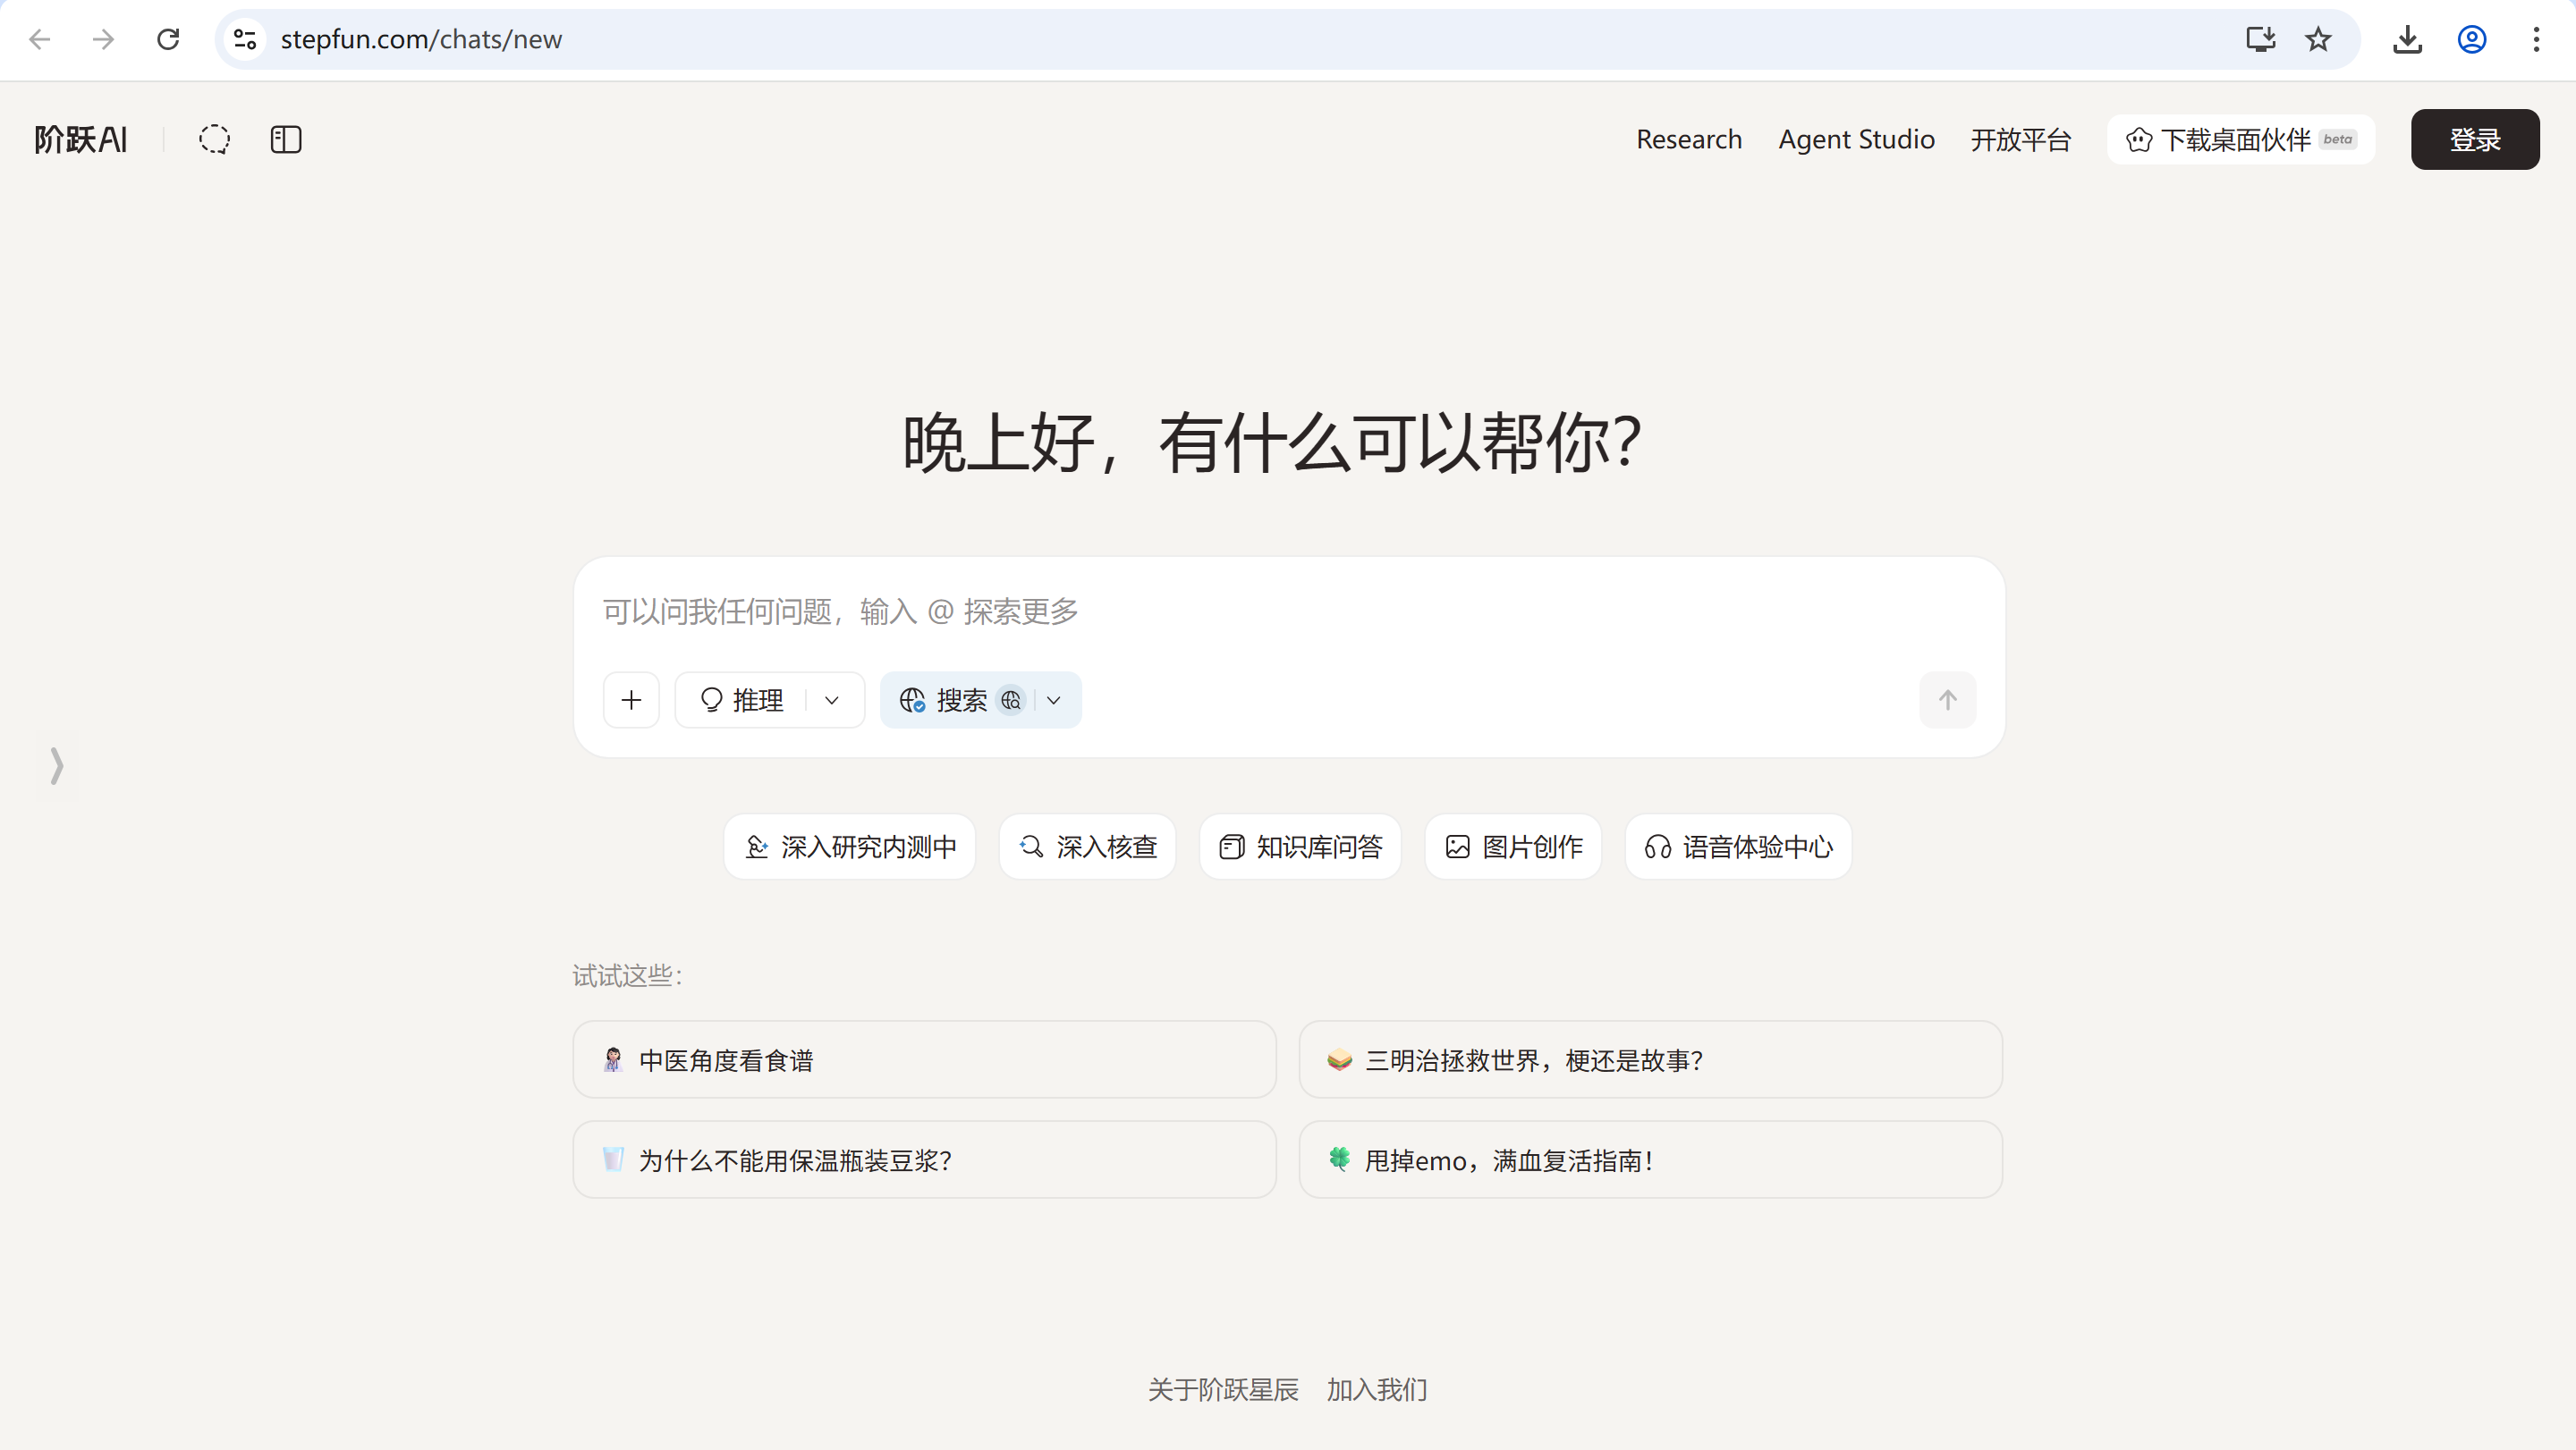Expand the 搜索 options dropdown chevron
The image size is (2576, 1450).
(x=1053, y=699)
